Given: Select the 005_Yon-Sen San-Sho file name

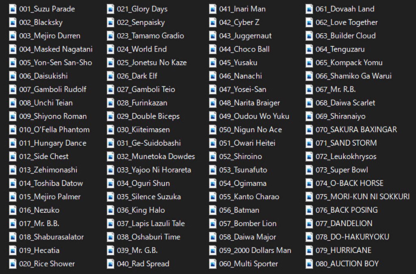Looking at the screenshot, I should point(55,63).
